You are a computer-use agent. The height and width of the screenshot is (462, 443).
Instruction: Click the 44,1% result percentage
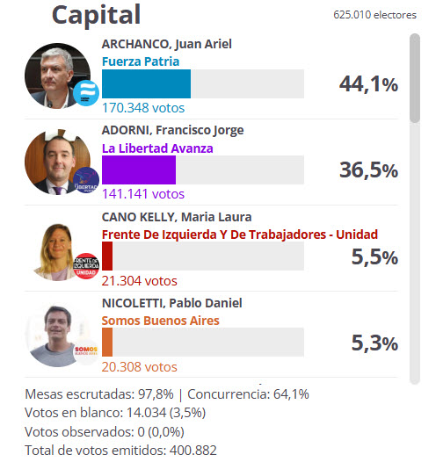[x=368, y=84]
